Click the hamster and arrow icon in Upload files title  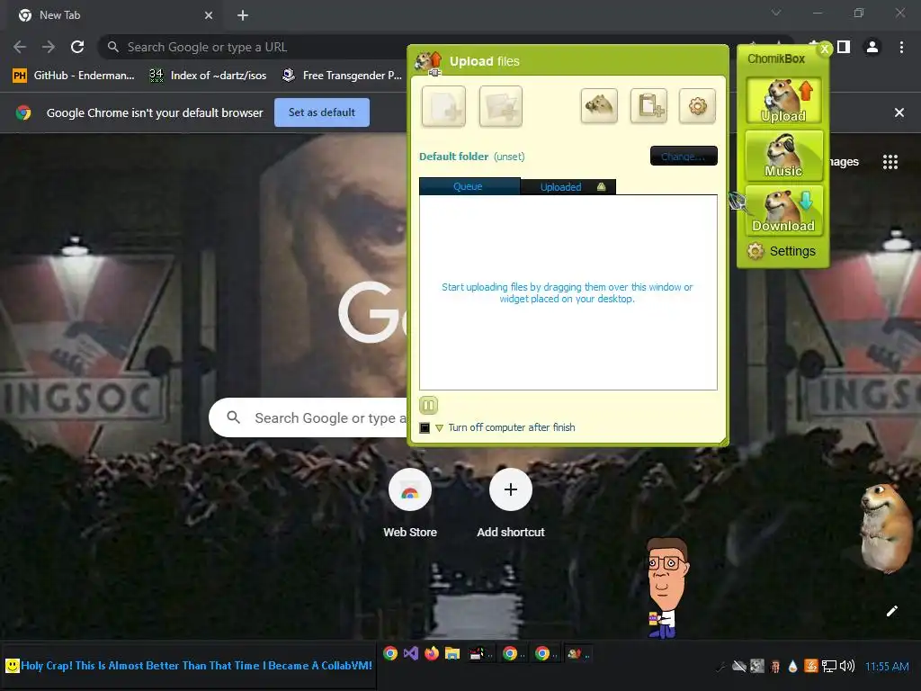pos(428,62)
